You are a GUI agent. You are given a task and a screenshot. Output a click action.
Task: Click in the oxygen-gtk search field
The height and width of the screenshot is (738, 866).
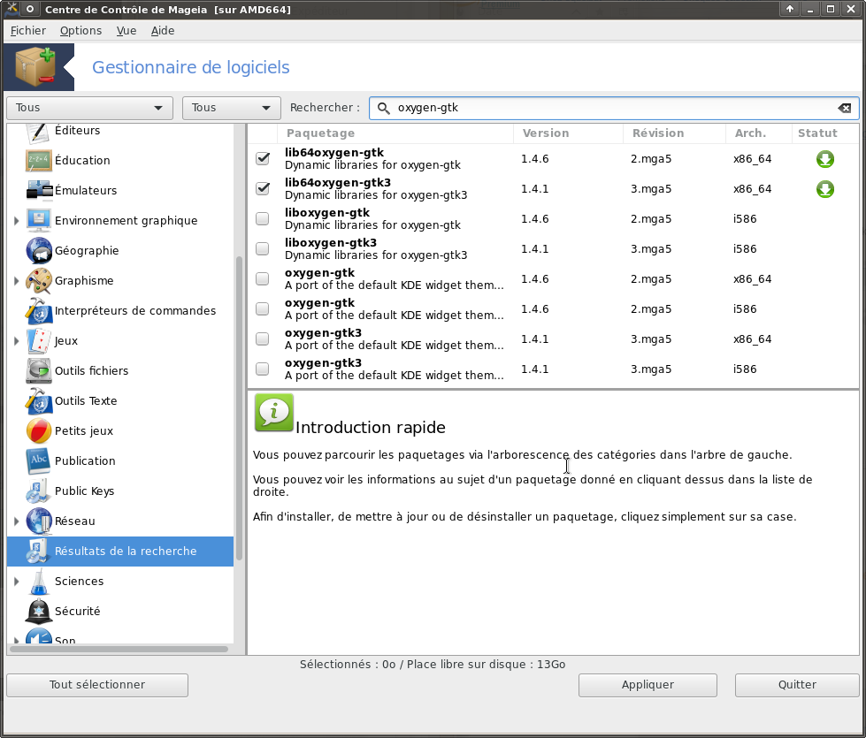(x=614, y=108)
